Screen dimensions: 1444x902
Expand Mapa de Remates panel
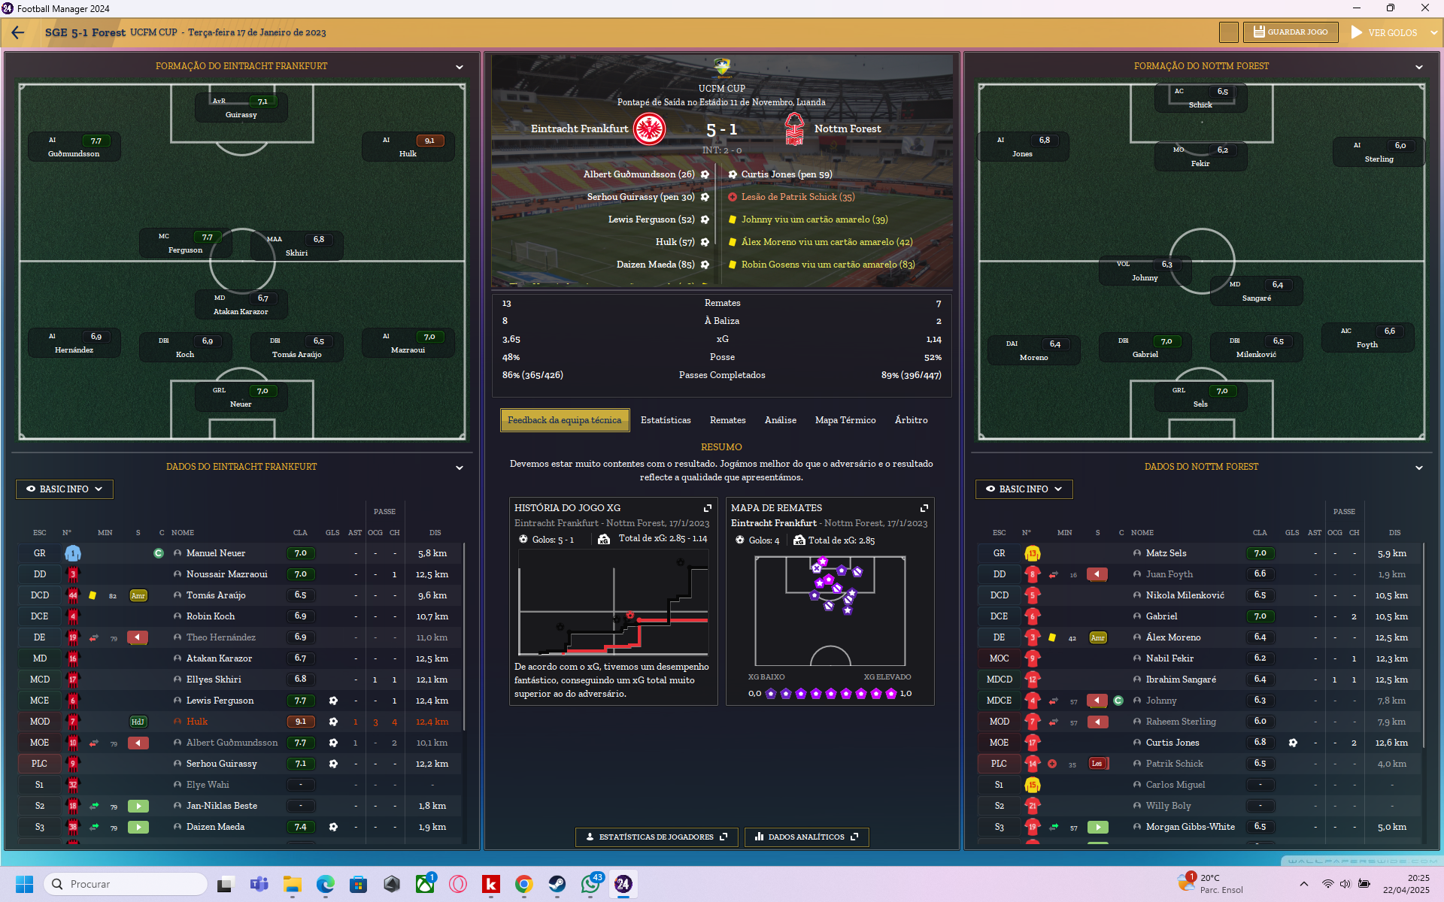pyautogui.click(x=924, y=508)
